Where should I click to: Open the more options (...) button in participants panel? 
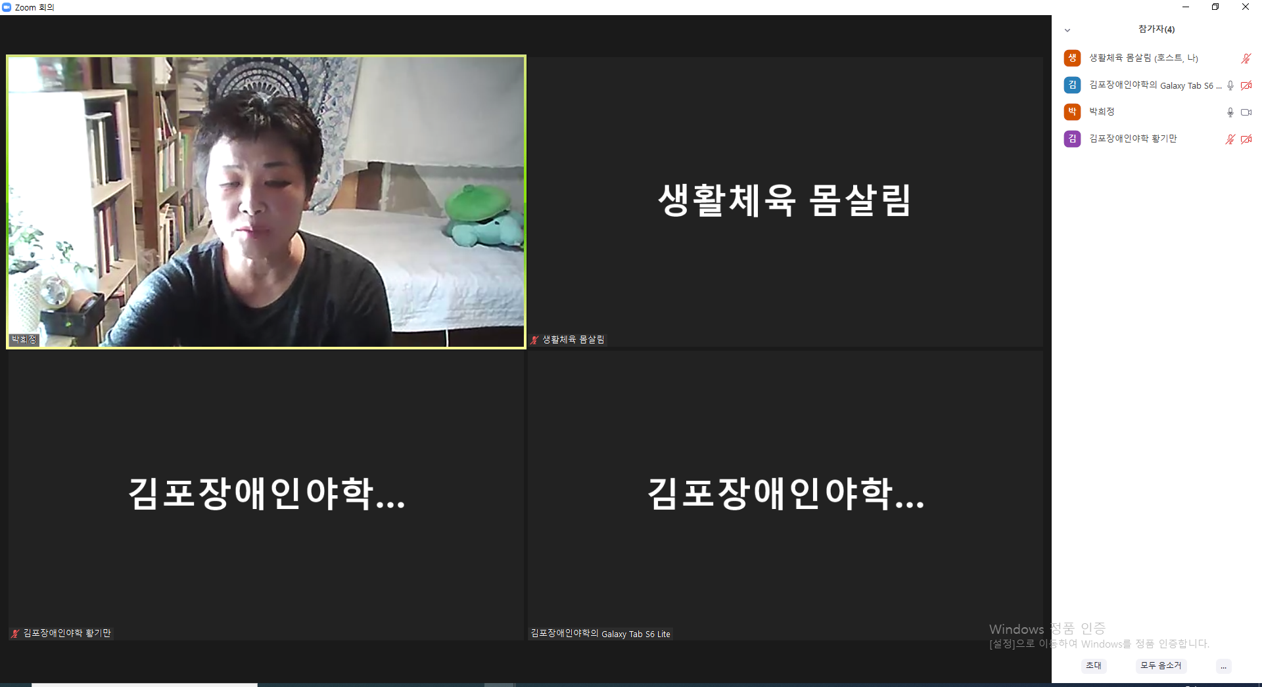coord(1223,666)
